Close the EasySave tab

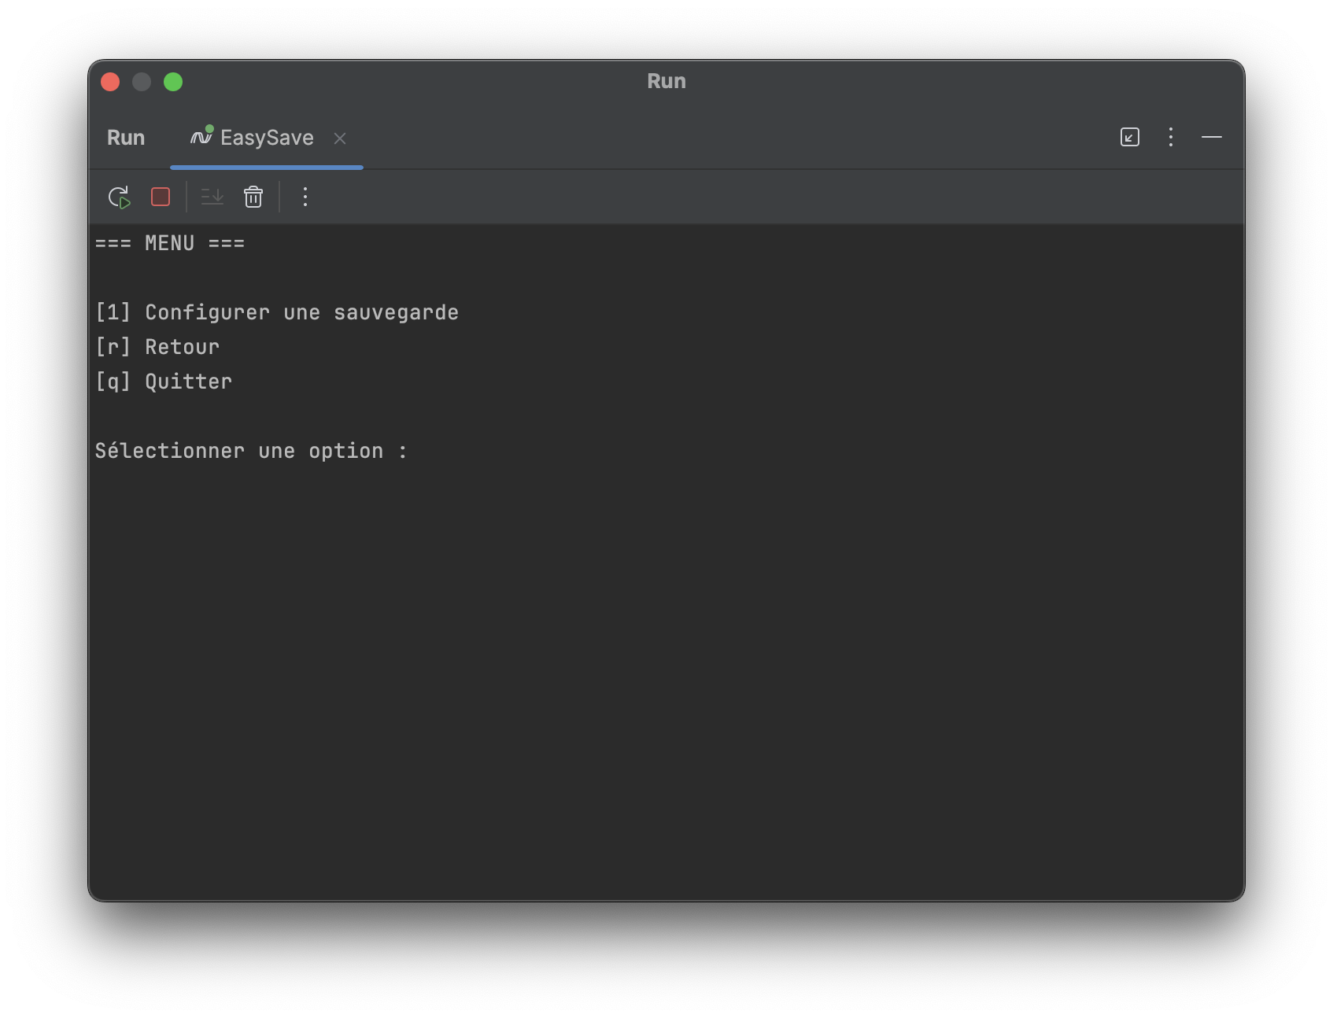340,138
